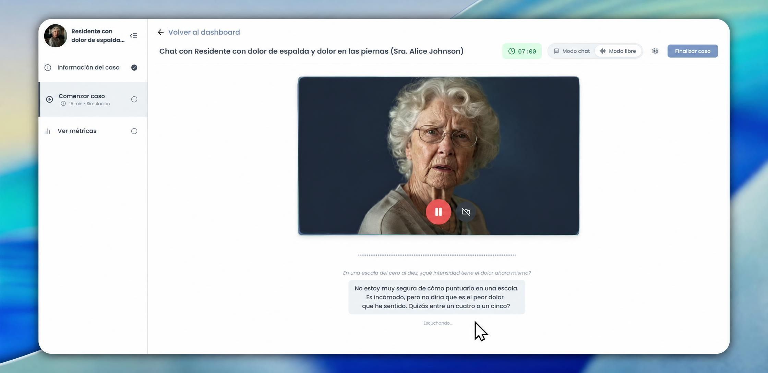Click the Escuchando... status text
The image size is (768, 373).
click(438, 323)
